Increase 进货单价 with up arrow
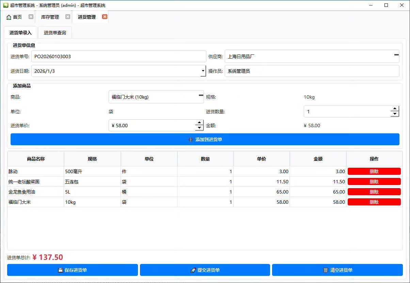 [199, 123]
